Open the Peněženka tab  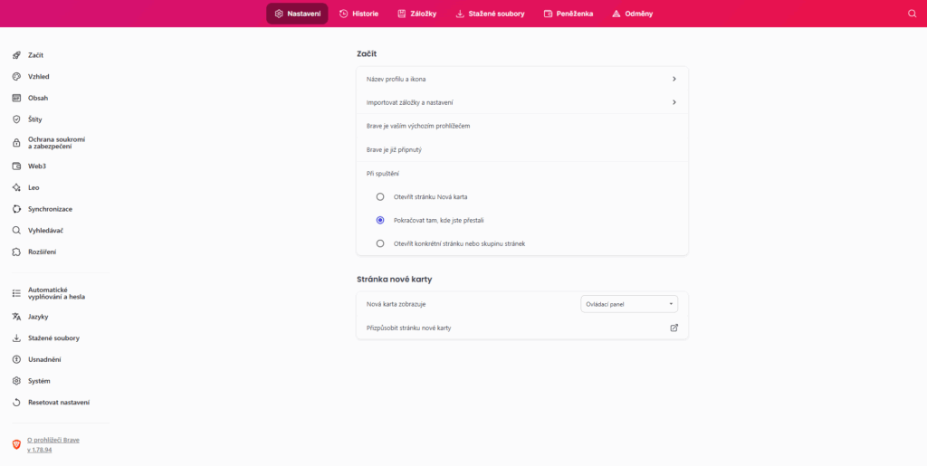(x=568, y=14)
